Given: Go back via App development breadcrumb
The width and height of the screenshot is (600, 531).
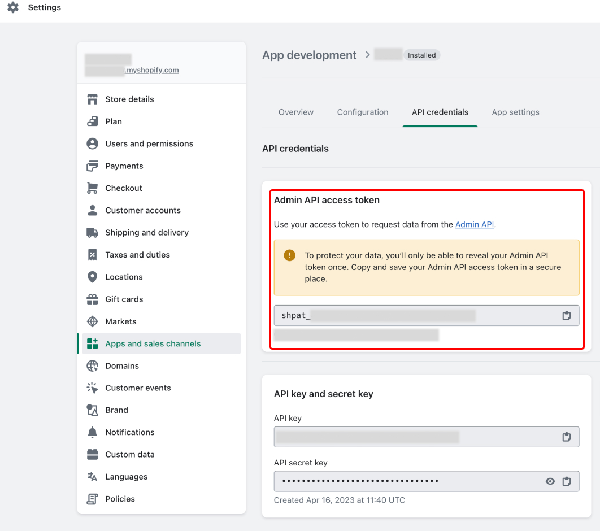Looking at the screenshot, I should tap(309, 55).
